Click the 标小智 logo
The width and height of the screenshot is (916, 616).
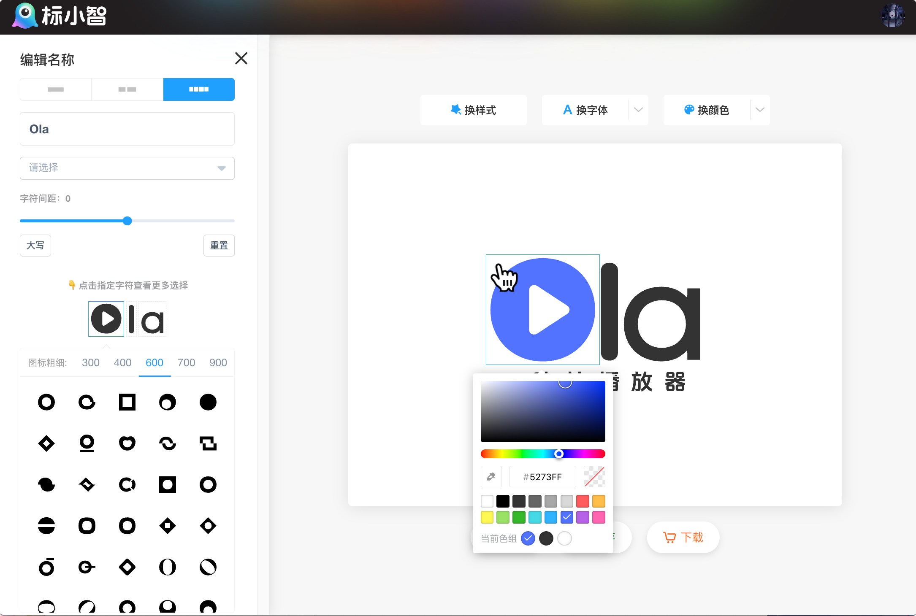[60, 16]
